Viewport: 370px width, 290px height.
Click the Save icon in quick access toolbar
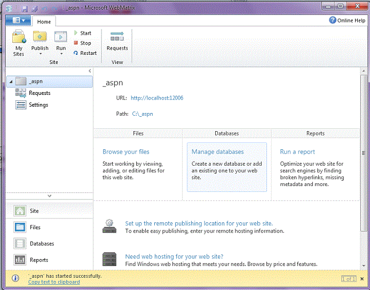25,9
